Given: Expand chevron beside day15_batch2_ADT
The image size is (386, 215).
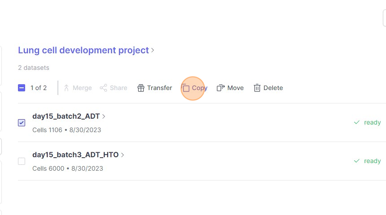Looking at the screenshot, I should click(x=104, y=116).
